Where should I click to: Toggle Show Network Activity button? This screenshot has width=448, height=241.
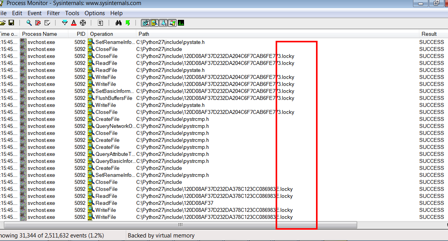click(x=163, y=23)
